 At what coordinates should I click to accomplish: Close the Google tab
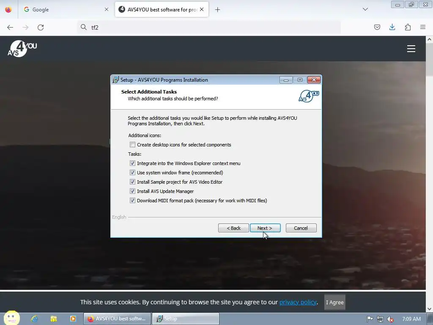pyautogui.click(x=107, y=9)
